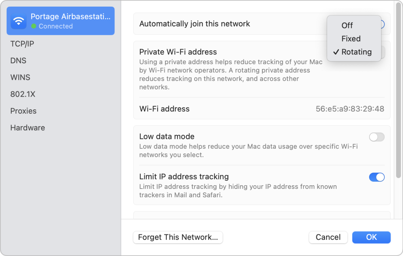
Task: Confirm settings with the OK button
Action: coord(371,237)
